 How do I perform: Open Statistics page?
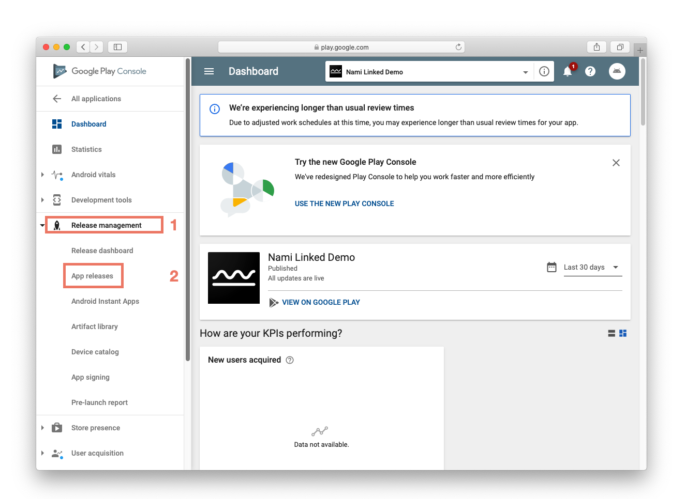[x=86, y=149]
